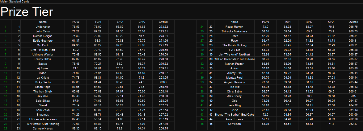The height and width of the screenshot is (131, 363).
Task: Select the 'La Knight' name cell
Action: (43, 78)
